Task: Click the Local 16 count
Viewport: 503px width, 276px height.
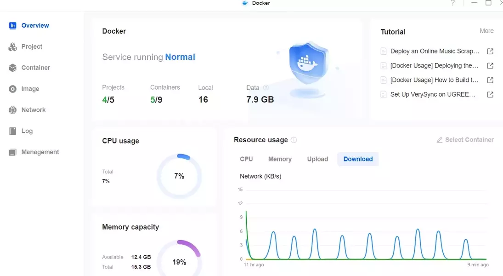Action: click(x=203, y=100)
